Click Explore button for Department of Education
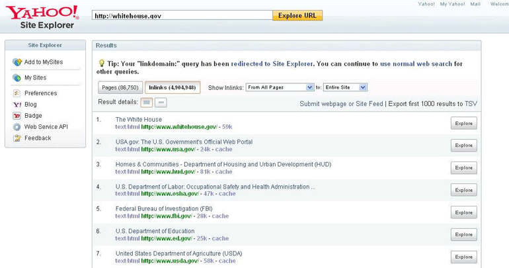 coord(464,234)
